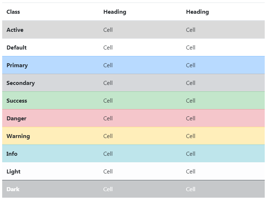Image resolution: width=268 pixels, height=202 pixels.
Task: Select the Primary row label
Action: pyautogui.click(x=17, y=65)
